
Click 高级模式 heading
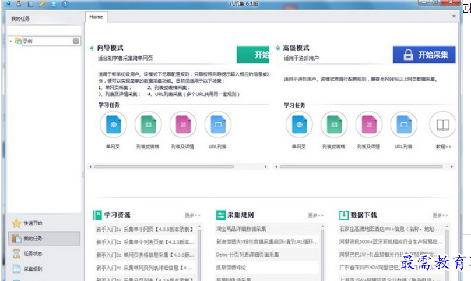[296, 48]
